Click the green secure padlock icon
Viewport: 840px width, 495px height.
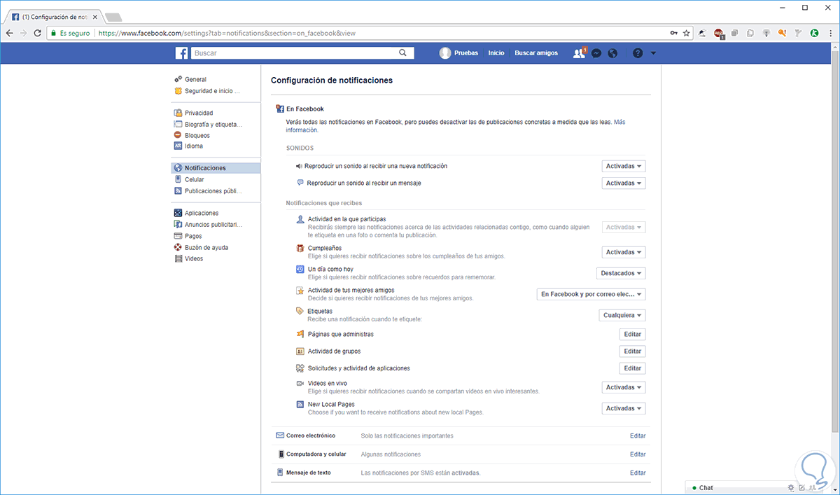53,33
